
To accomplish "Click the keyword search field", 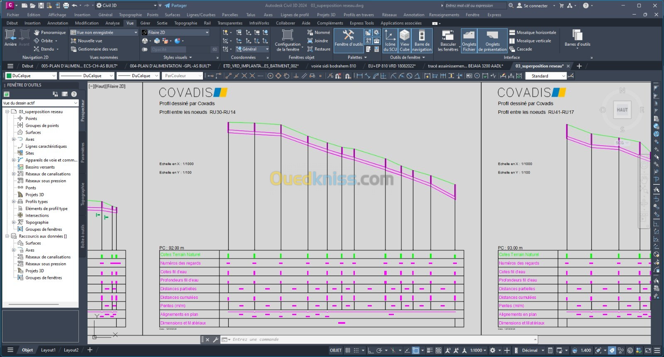I will point(475,5).
